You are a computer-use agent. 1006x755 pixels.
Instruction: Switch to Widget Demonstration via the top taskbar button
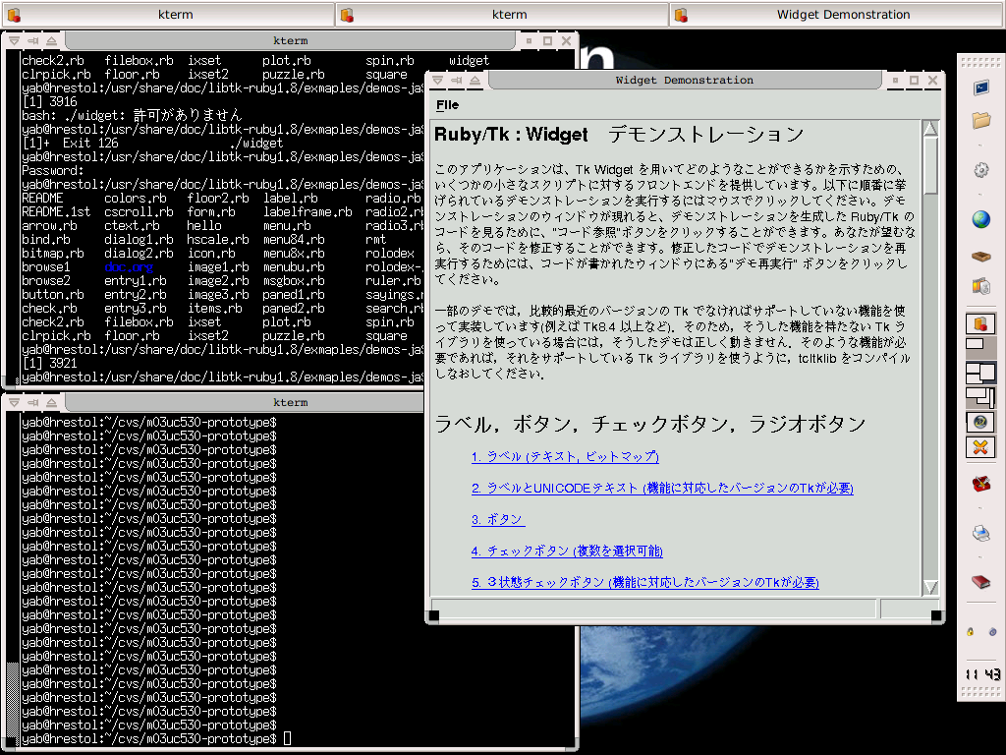point(837,15)
